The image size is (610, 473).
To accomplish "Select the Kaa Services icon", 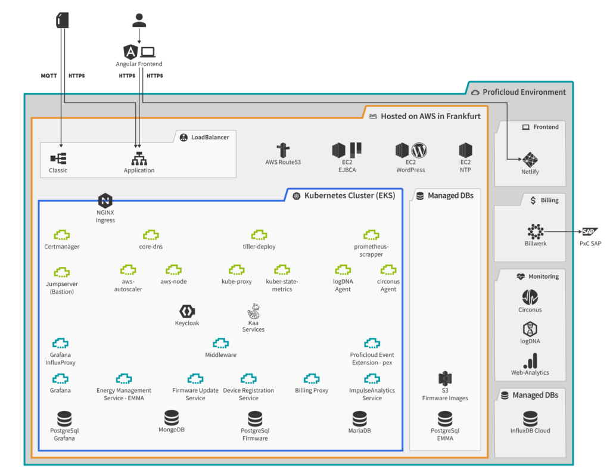I will click(x=253, y=311).
